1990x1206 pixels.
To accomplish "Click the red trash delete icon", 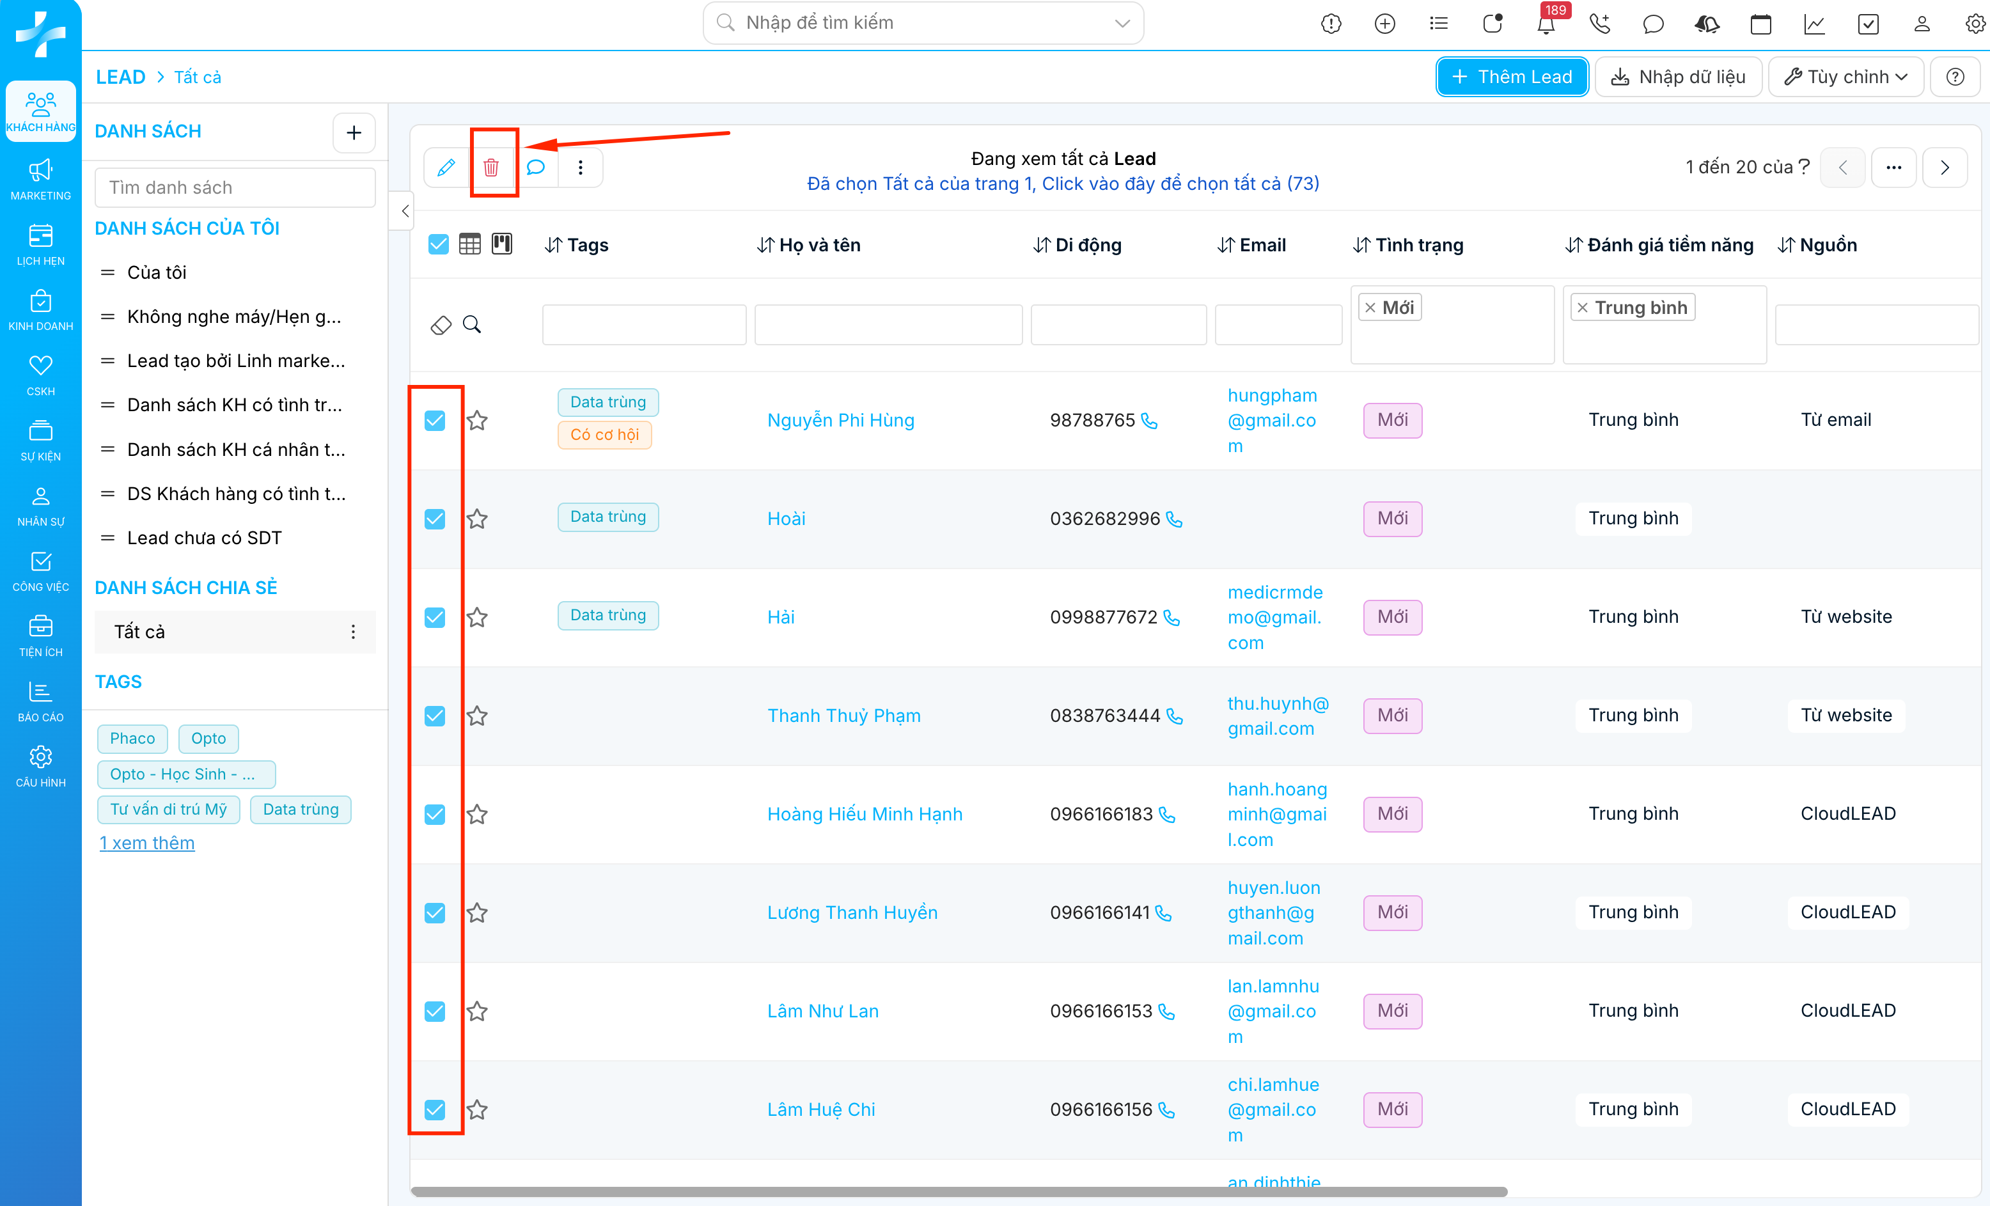I will tap(491, 167).
